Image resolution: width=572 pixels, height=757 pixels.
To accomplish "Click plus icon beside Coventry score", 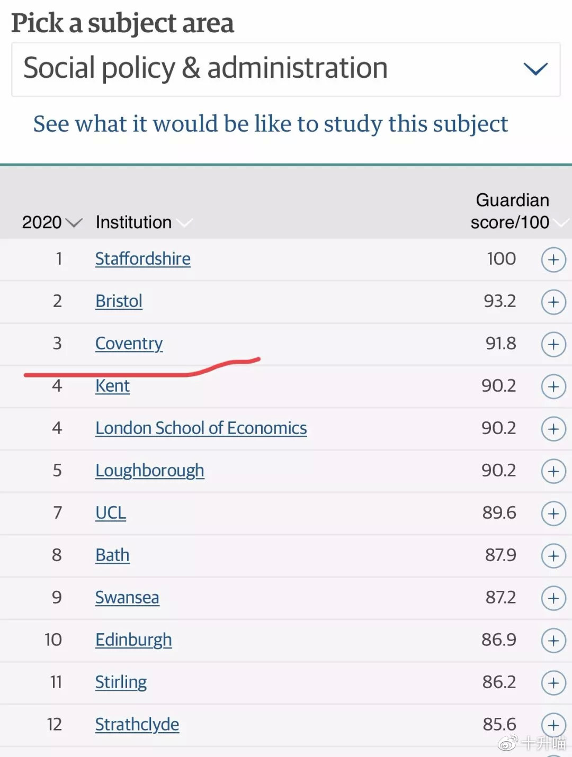I will point(553,345).
